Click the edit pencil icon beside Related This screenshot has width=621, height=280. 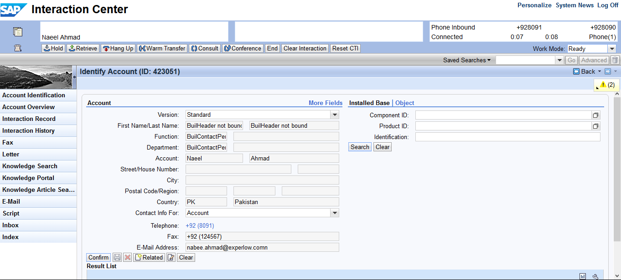171,257
